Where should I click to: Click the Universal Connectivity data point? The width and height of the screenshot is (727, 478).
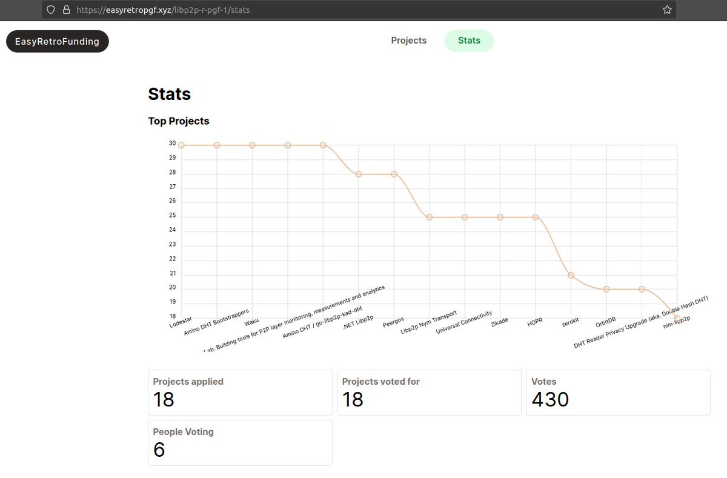pyautogui.click(x=465, y=217)
